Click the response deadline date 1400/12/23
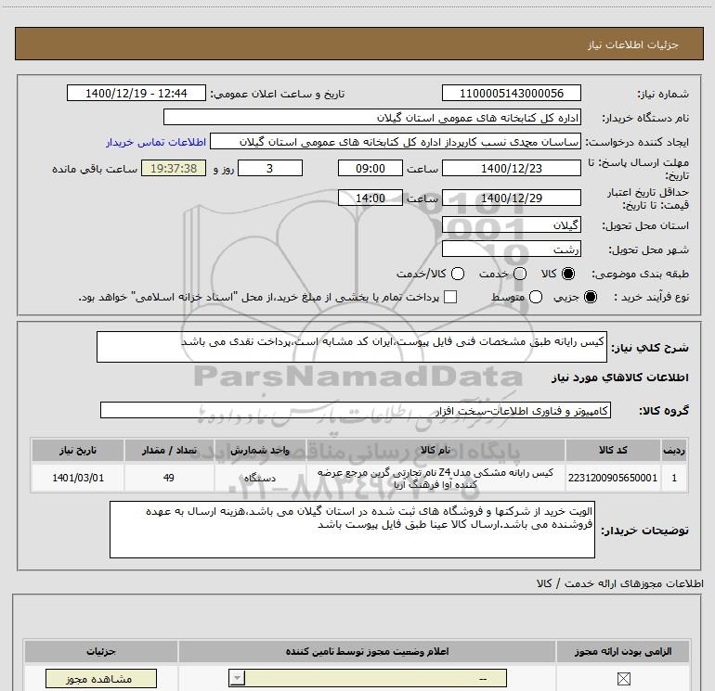 point(511,168)
